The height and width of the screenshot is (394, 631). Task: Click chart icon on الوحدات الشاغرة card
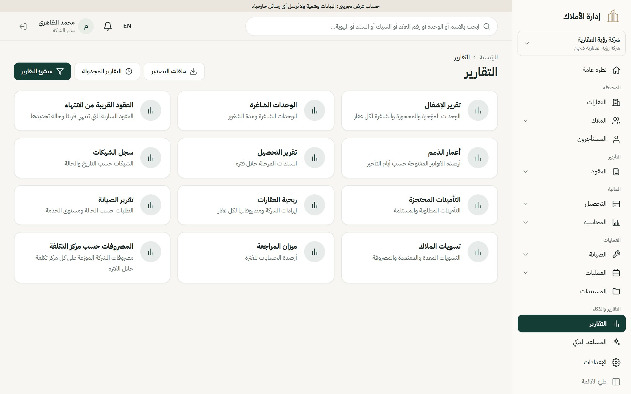(x=315, y=111)
